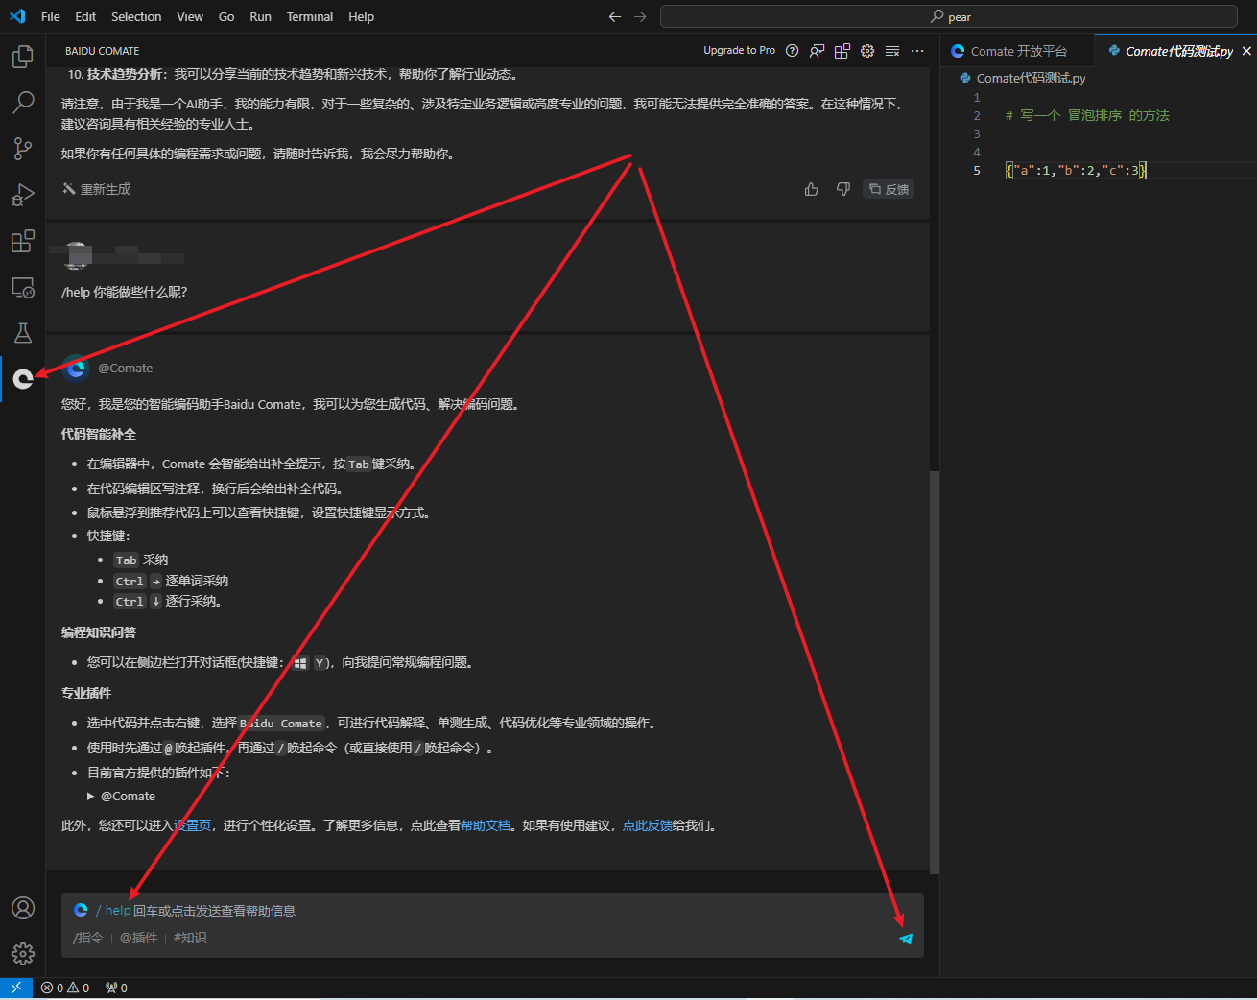Open Source Control view

click(x=23, y=148)
